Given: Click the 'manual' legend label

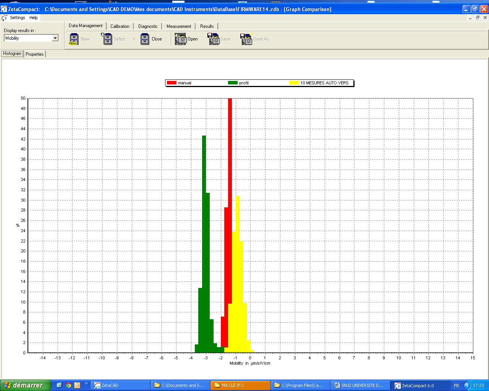Looking at the screenshot, I should click(x=185, y=83).
